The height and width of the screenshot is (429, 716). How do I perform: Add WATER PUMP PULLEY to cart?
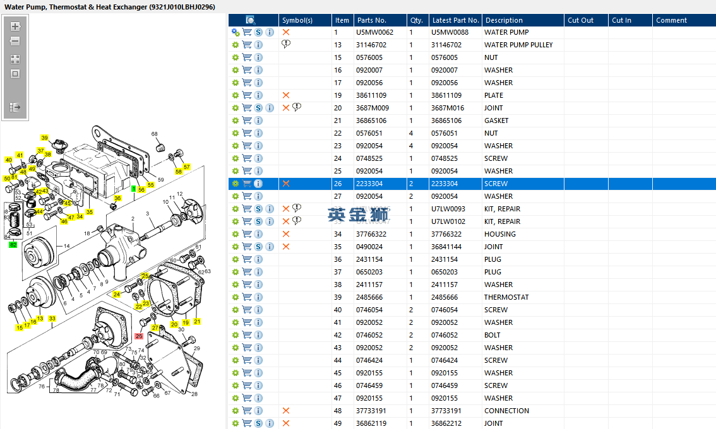[x=247, y=45]
